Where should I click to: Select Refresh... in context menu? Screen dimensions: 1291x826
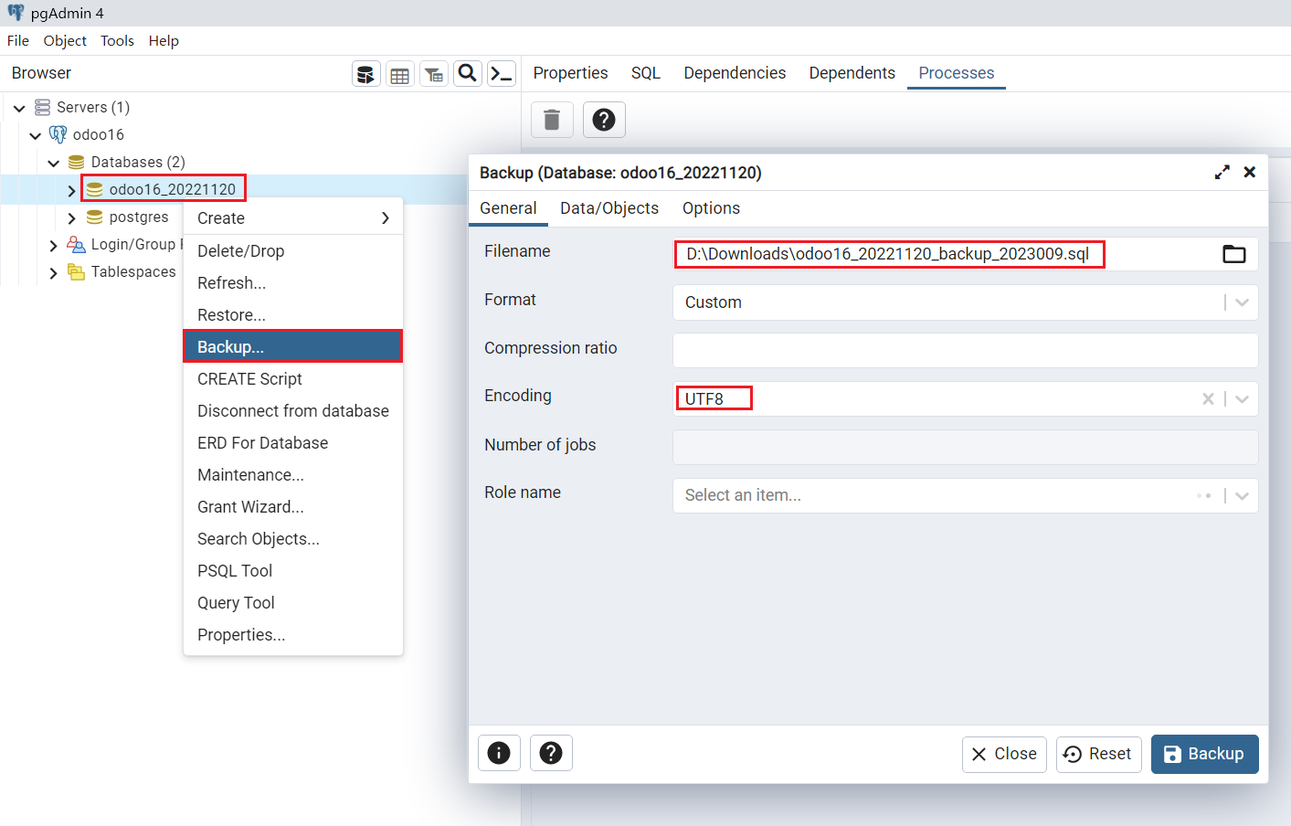point(293,283)
